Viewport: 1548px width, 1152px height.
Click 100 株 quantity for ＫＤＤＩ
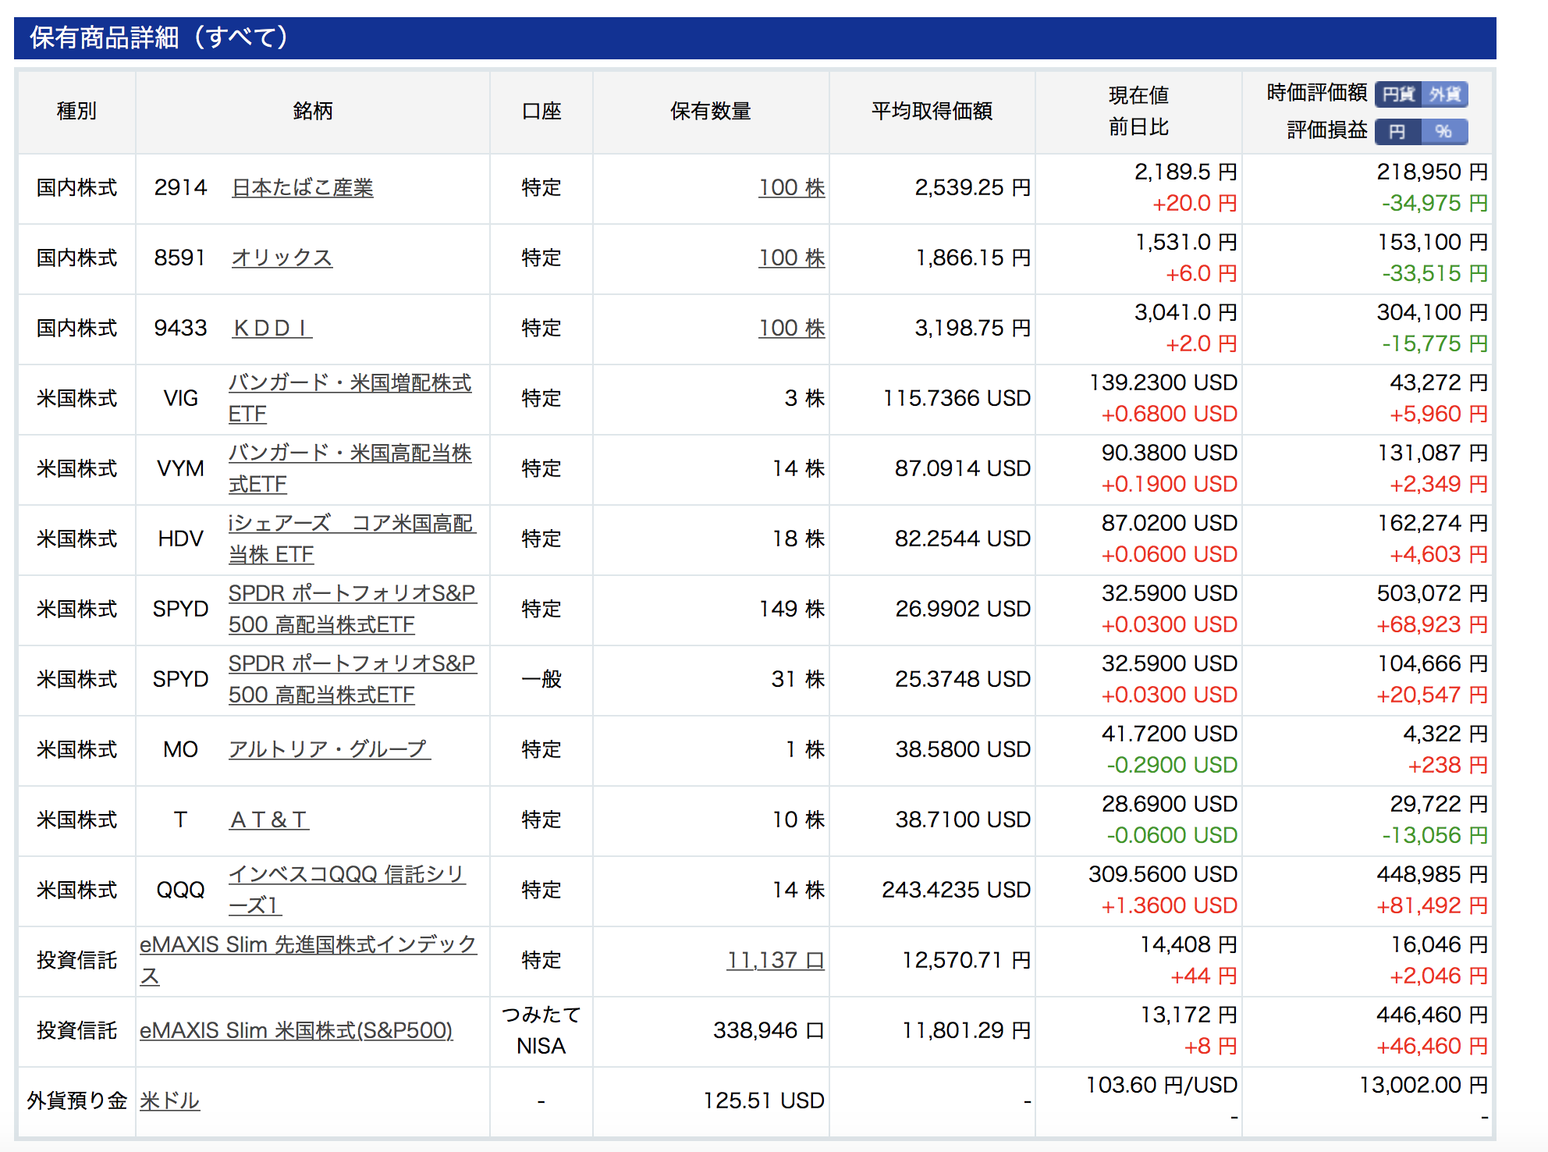tap(791, 329)
